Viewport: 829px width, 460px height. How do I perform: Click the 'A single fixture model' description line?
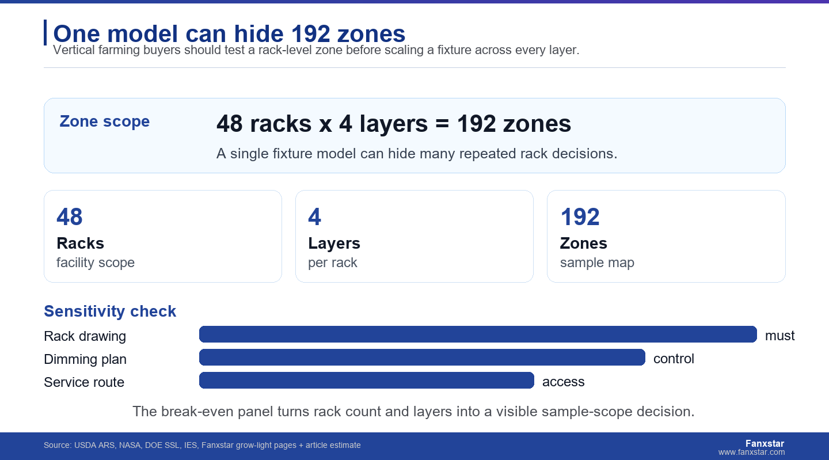point(417,154)
